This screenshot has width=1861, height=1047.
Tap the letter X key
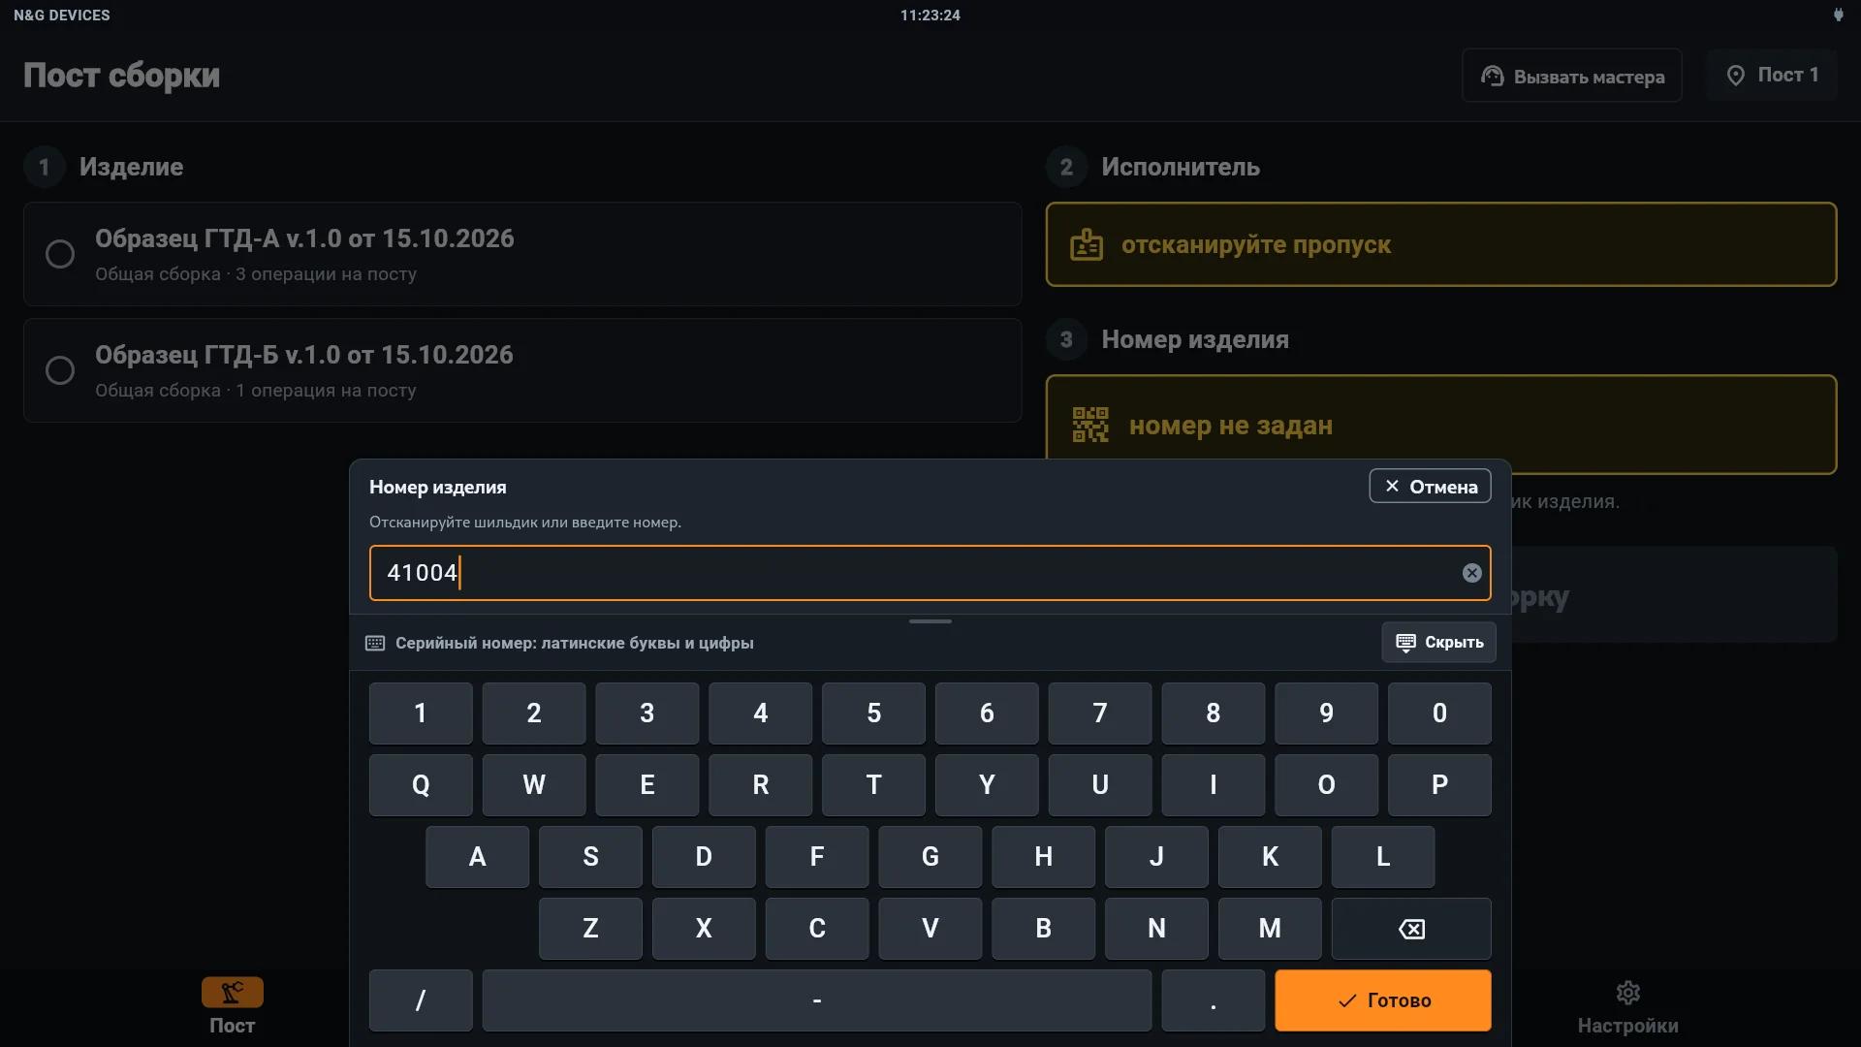tap(704, 929)
